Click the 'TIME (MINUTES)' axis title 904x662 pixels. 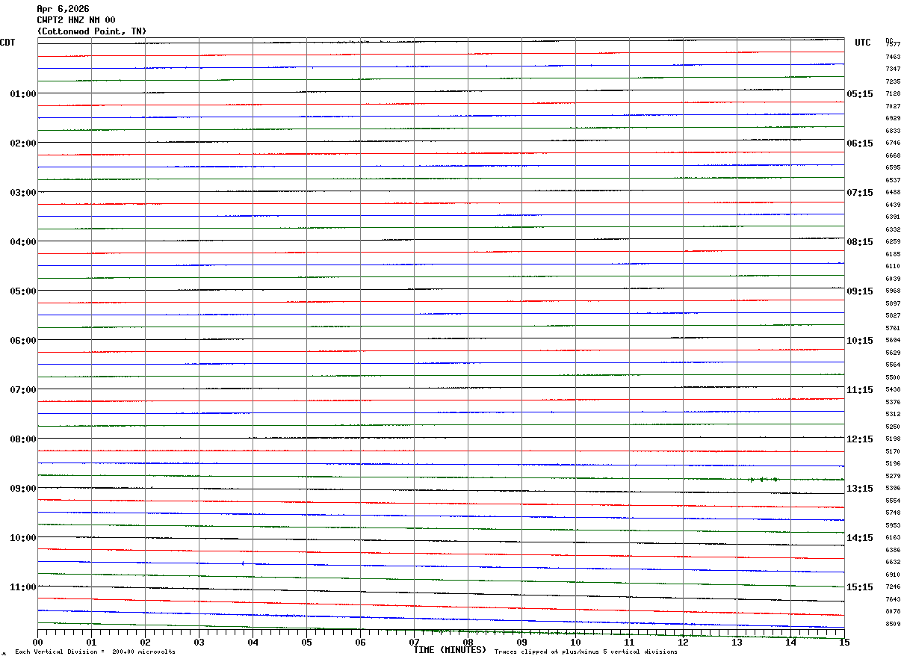450,650
